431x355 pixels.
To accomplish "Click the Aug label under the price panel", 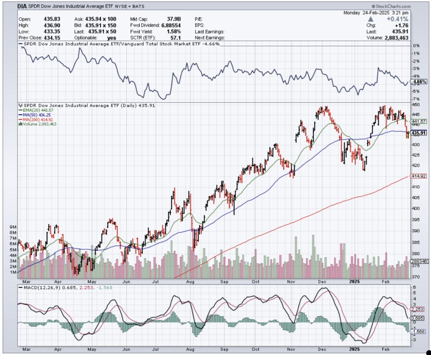I will pyautogui.click(x=190, y=282).
